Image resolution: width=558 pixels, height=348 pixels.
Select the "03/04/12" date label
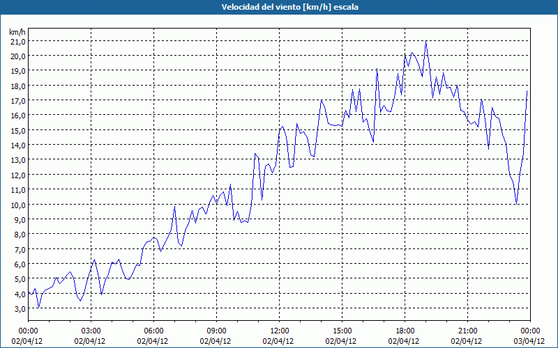[x=529, y=341]
